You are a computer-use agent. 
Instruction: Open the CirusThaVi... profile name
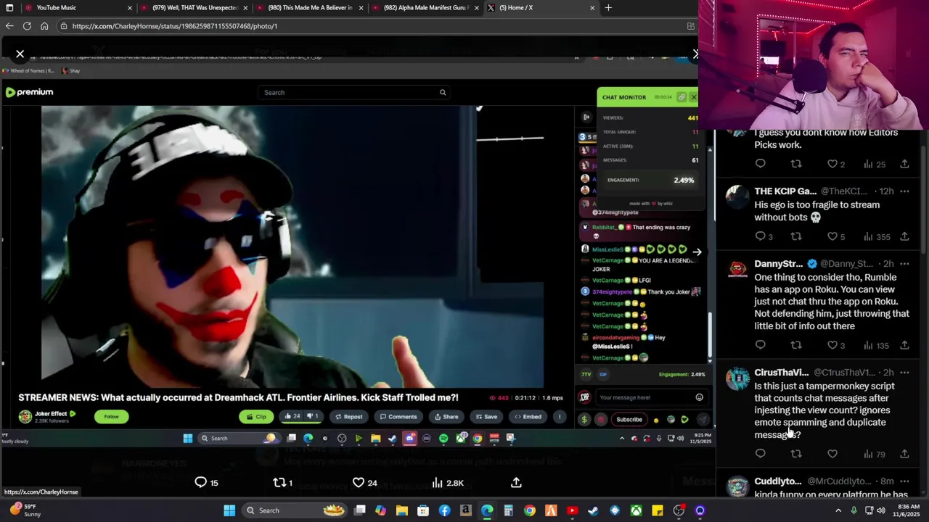pyautogui.click(x=781, y=373)
